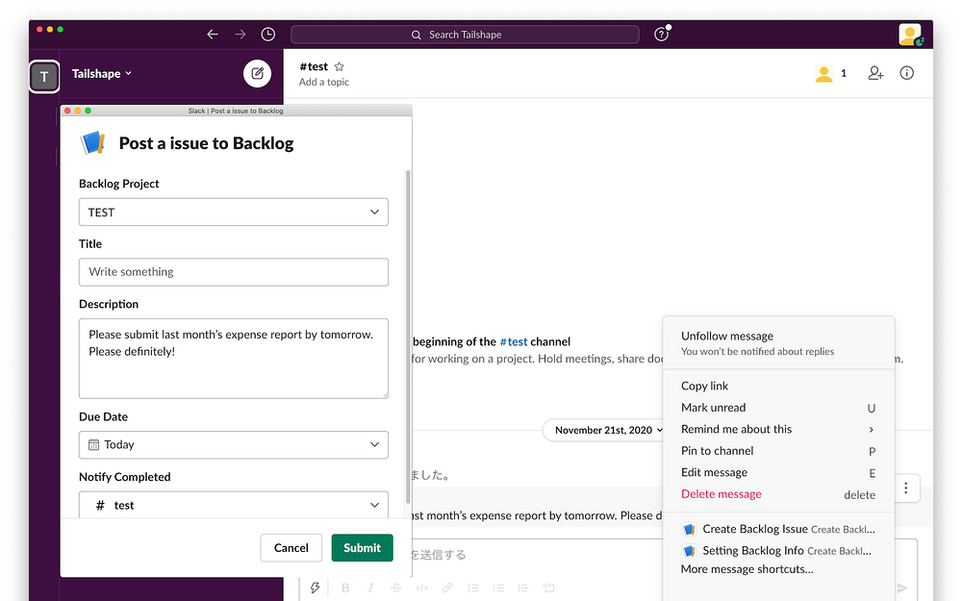962x601 pixels.
Task: Expand Remind me about this submenu
Action: [x=778, y=429]
